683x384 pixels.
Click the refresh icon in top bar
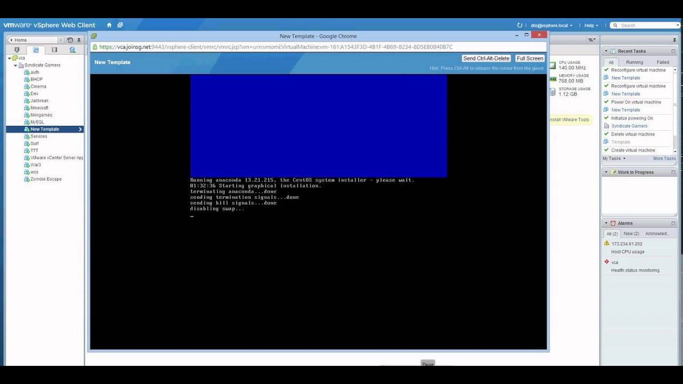pyautogui.click(x=520, y=25)
